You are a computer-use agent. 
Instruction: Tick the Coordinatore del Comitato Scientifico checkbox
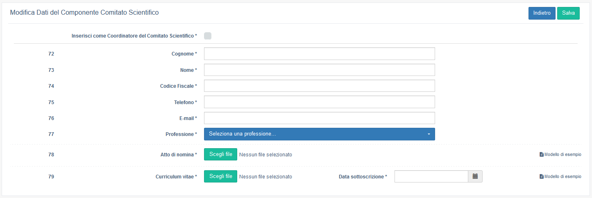208,36
